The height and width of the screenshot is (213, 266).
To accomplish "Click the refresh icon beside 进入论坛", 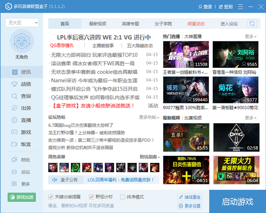I will (252, 24).
